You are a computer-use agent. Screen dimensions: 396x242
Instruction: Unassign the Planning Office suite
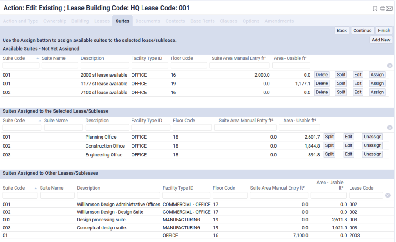pos(372,137)
